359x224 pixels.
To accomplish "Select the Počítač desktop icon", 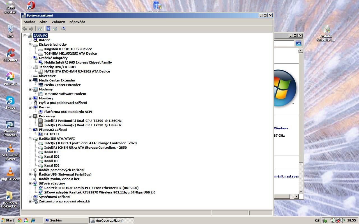I will (10, 8).
